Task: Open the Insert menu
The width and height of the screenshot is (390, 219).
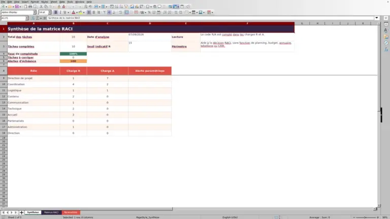Action: pos(25,2)
